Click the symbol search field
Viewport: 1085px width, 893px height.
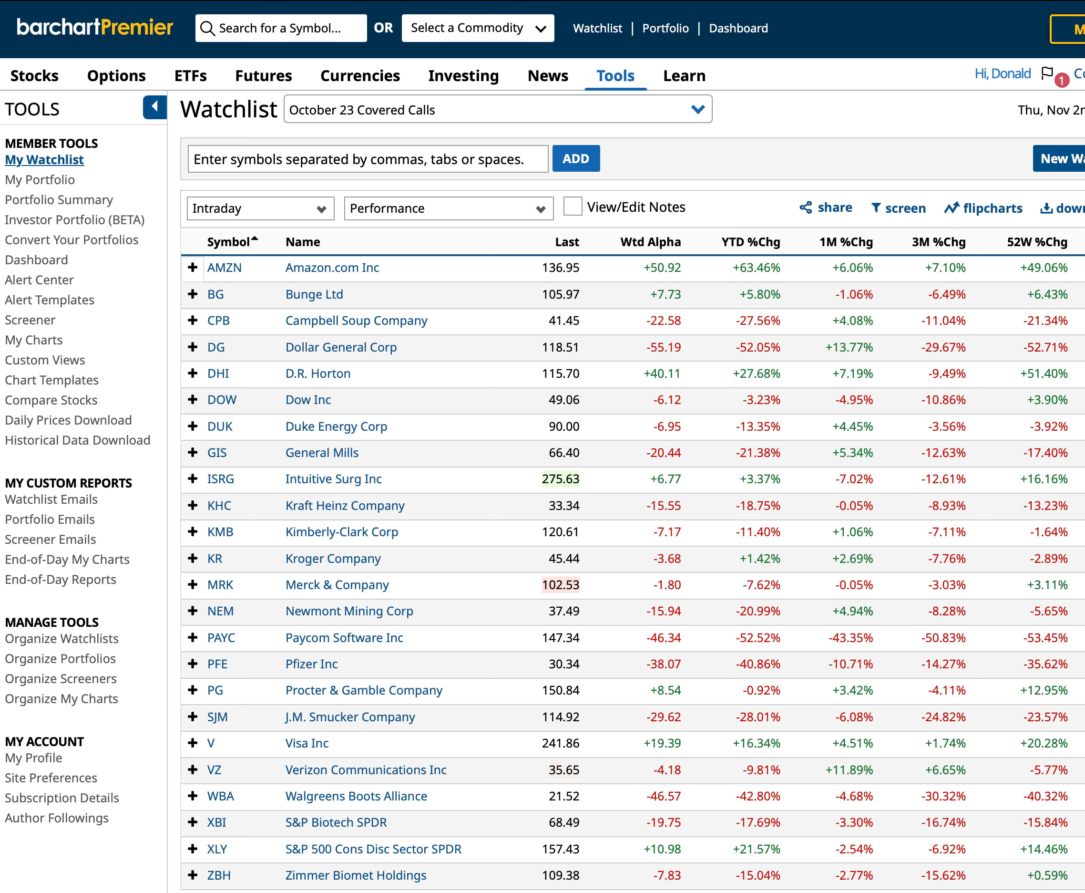click(x=281, y=28)
